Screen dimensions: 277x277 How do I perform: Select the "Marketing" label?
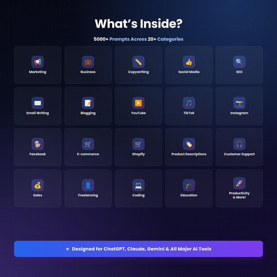coord(37,72)
